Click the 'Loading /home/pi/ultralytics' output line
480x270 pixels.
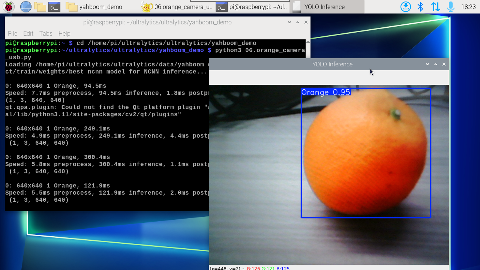pos(107,65)
